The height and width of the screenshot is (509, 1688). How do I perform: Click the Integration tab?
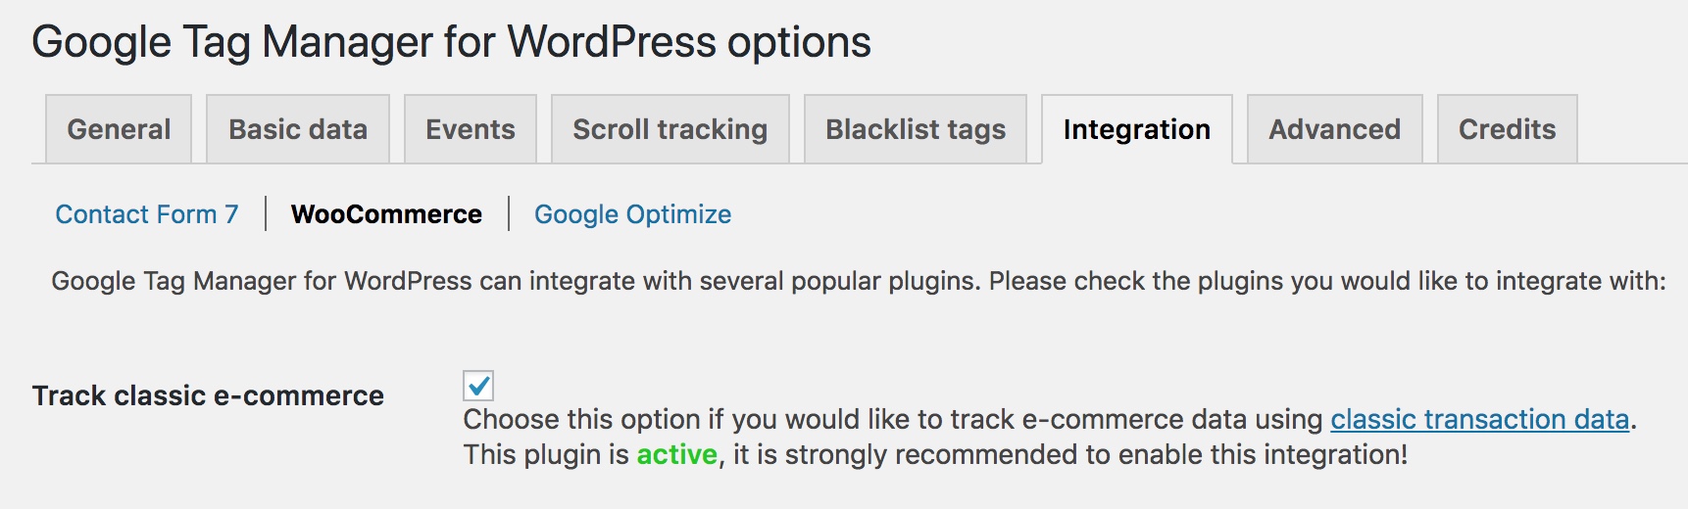click(x=1137, y=129)
